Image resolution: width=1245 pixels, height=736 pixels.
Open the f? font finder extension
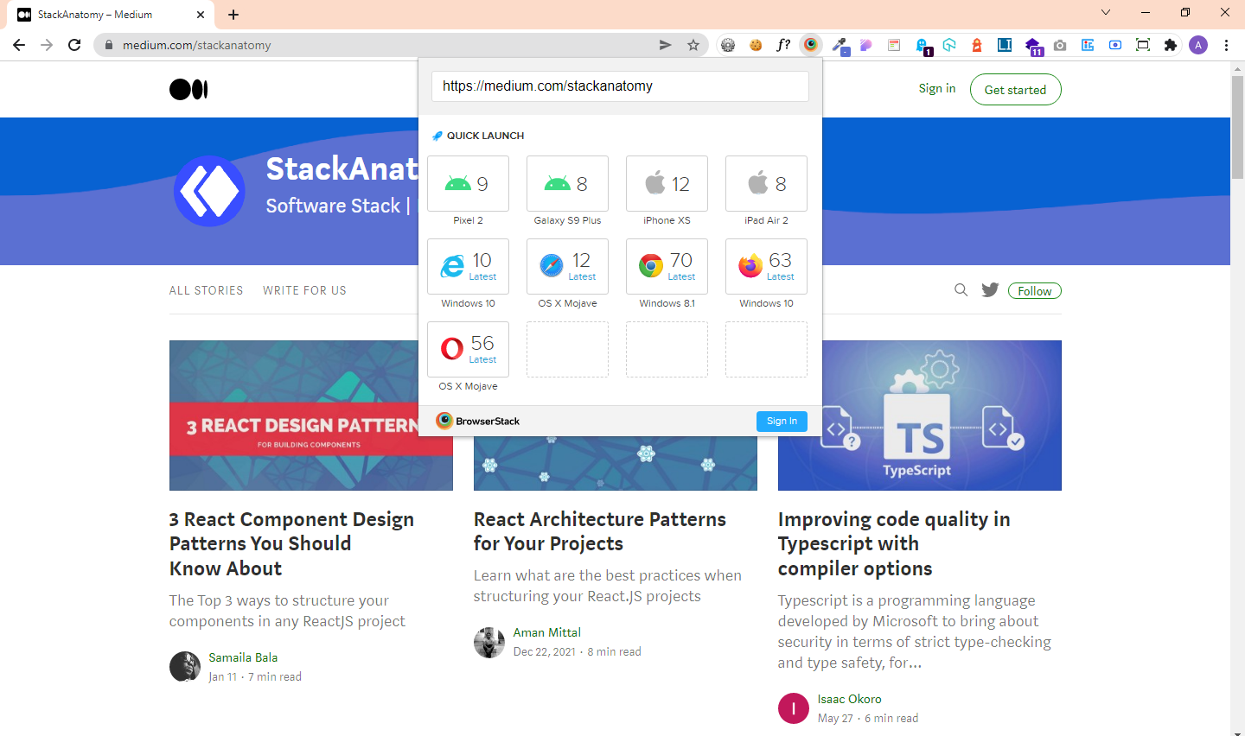[x=783, y=45]
